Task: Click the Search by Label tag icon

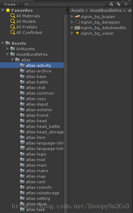Action: click(118, 4)
